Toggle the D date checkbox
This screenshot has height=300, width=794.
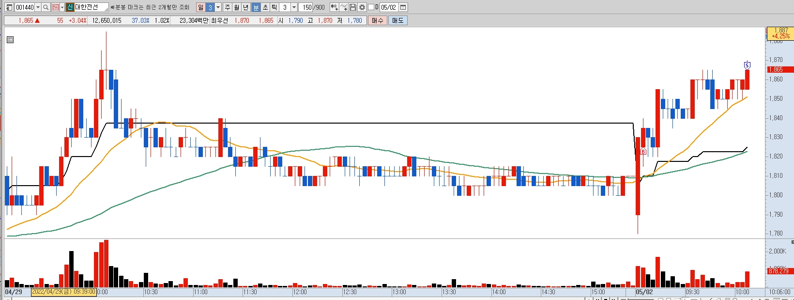click(371, 7)
